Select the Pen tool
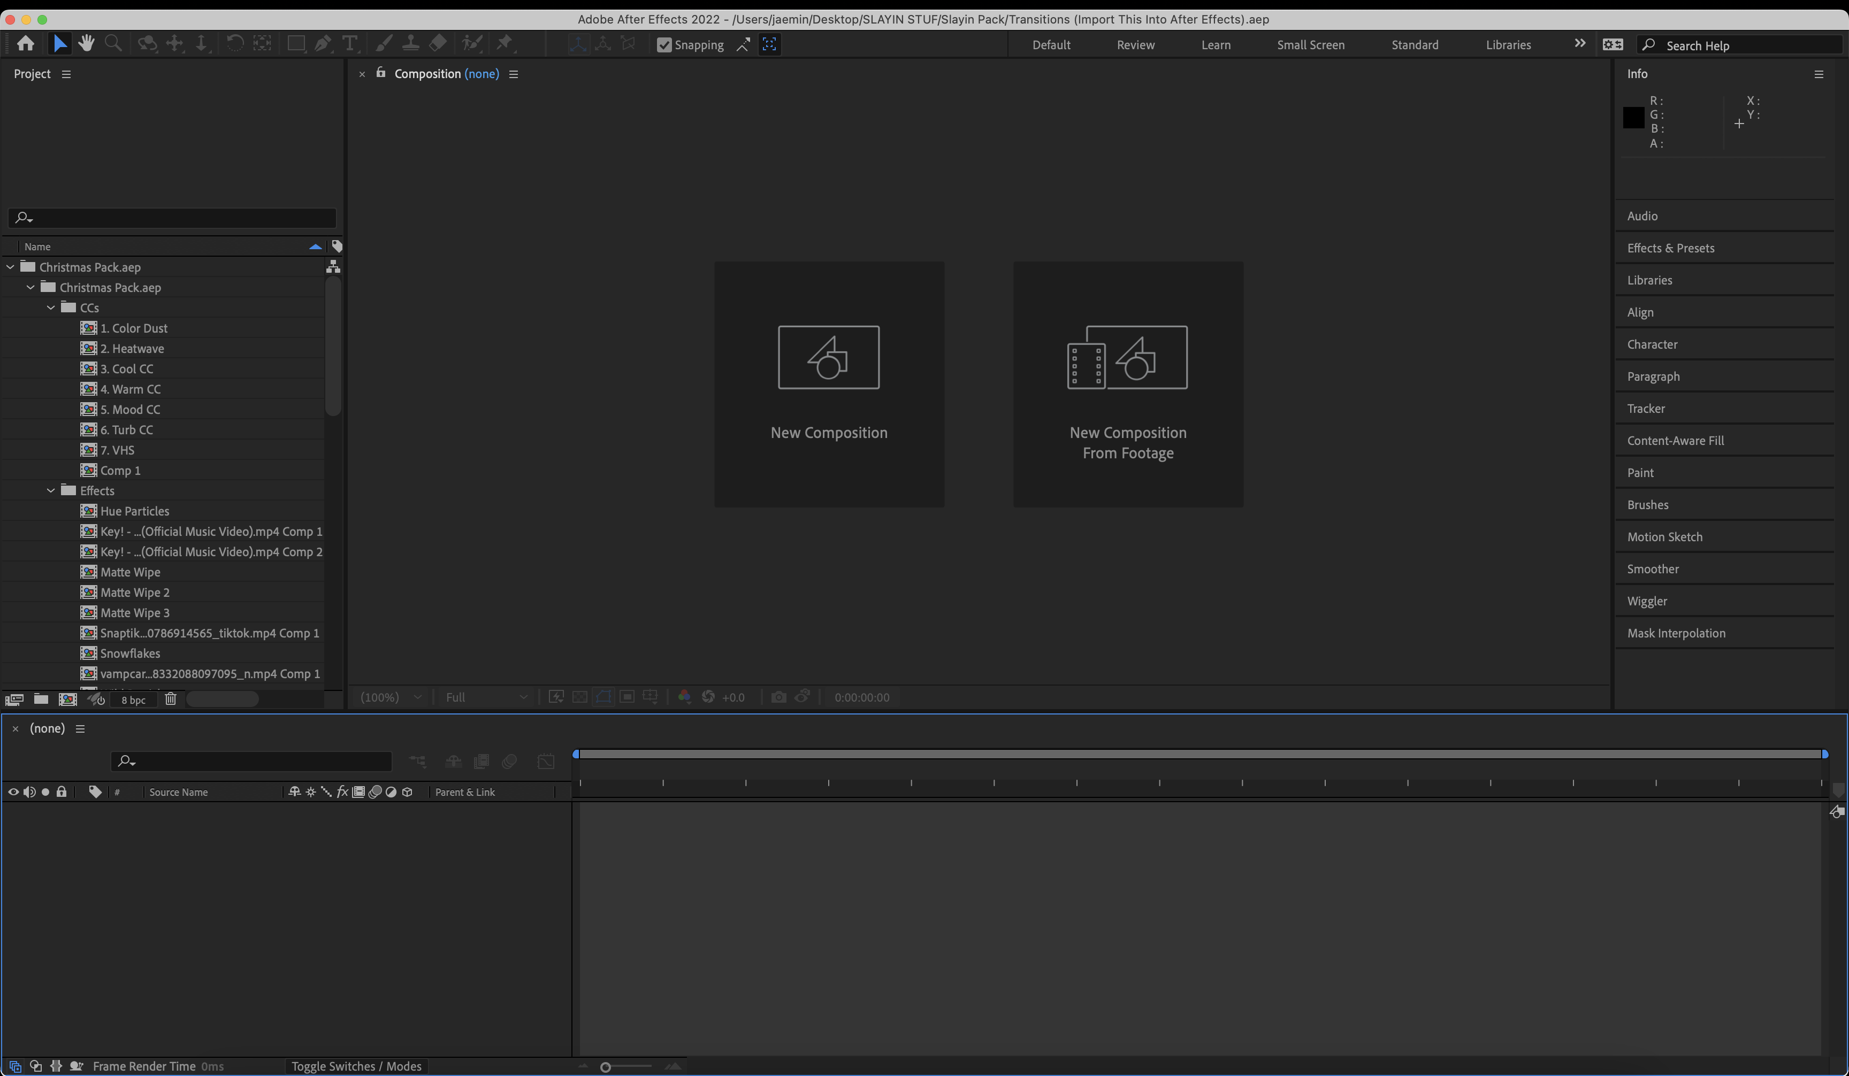This screenshot has height=1076, width=1849. click(323, 43)
